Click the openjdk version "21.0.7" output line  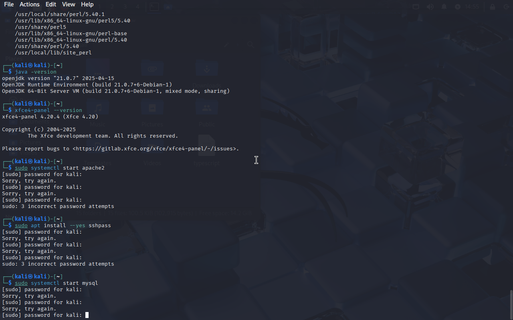click(58, 78)
